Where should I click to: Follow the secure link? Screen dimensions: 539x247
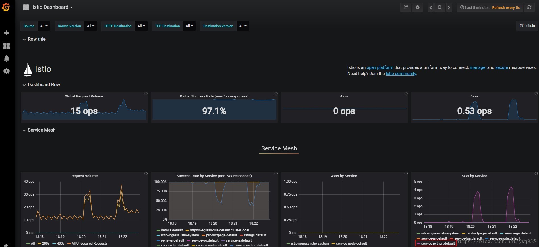click(501, 67)
